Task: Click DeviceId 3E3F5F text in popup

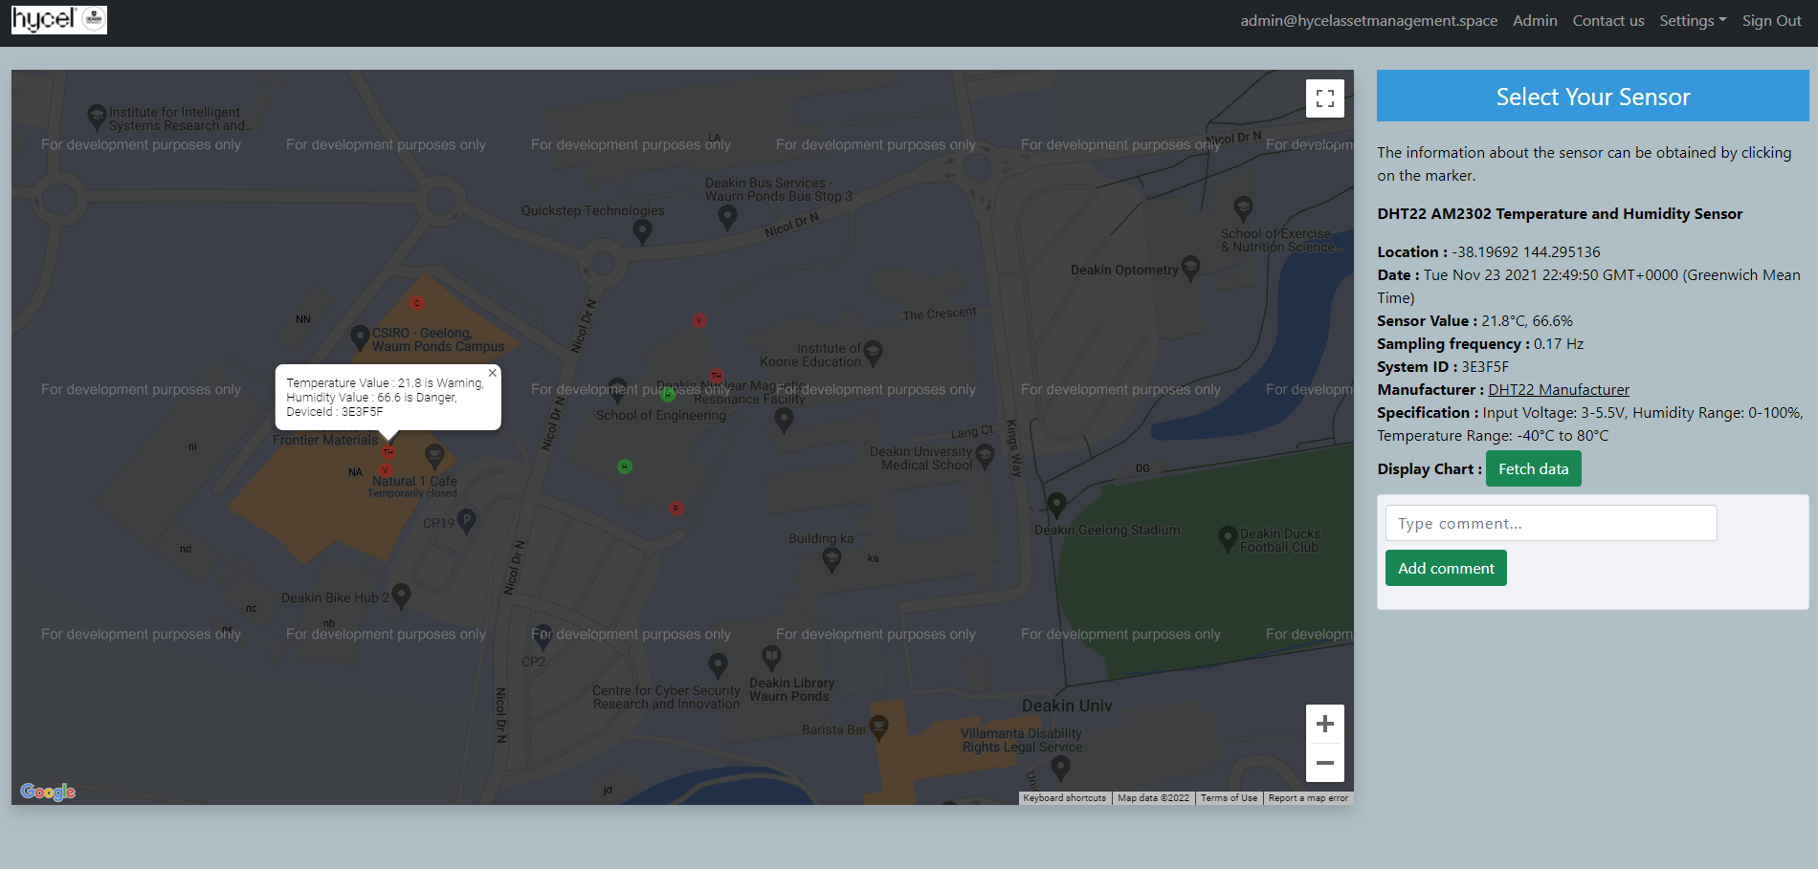Action: click(x=335, y=412)
